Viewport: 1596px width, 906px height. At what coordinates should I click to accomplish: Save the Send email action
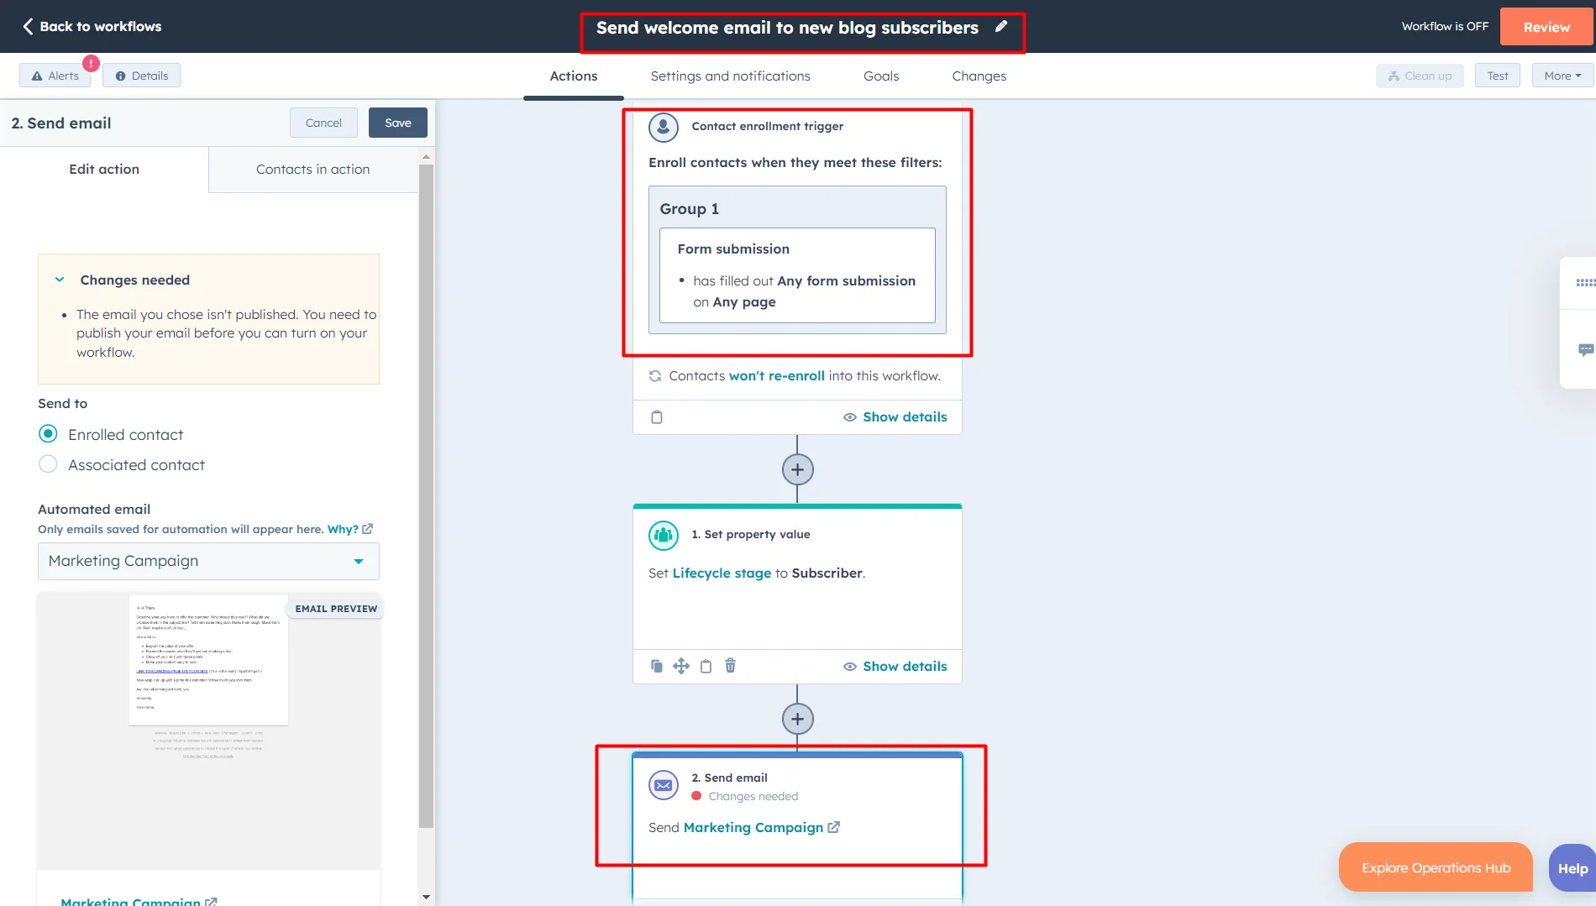pos(397,122)
